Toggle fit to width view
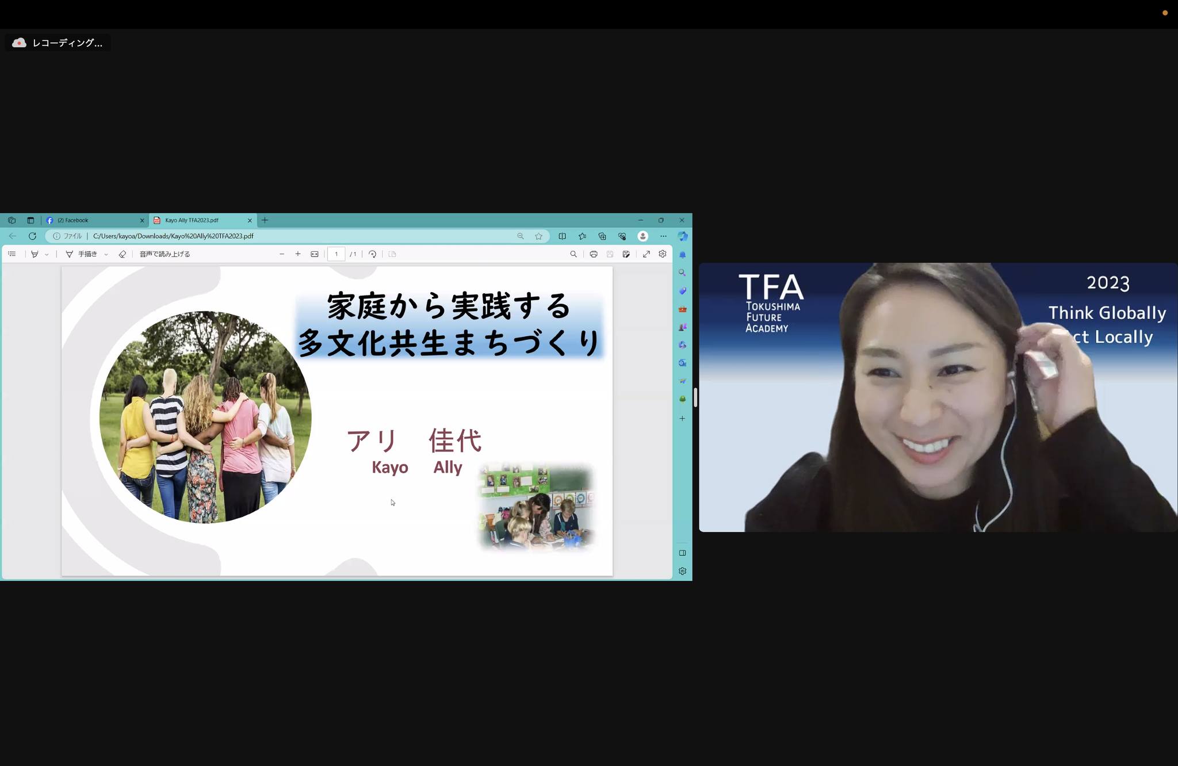The height and width of the screenshot is (766, 1178). click(315, 254)
